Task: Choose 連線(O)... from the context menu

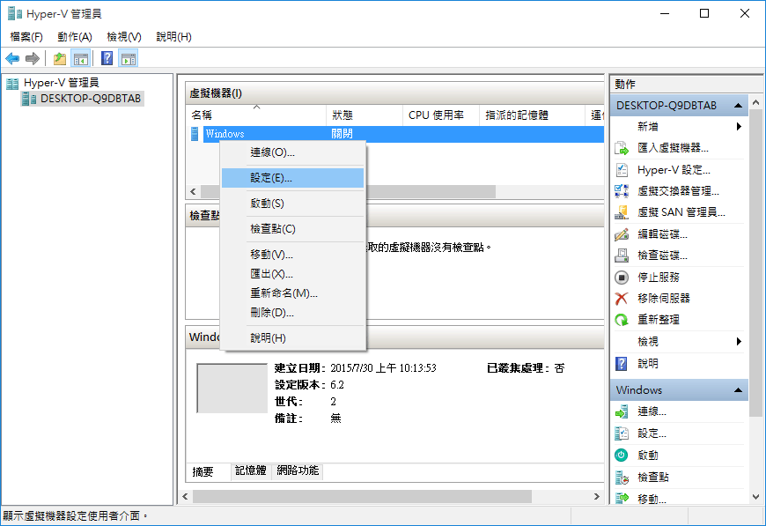Action: [292, 152]
